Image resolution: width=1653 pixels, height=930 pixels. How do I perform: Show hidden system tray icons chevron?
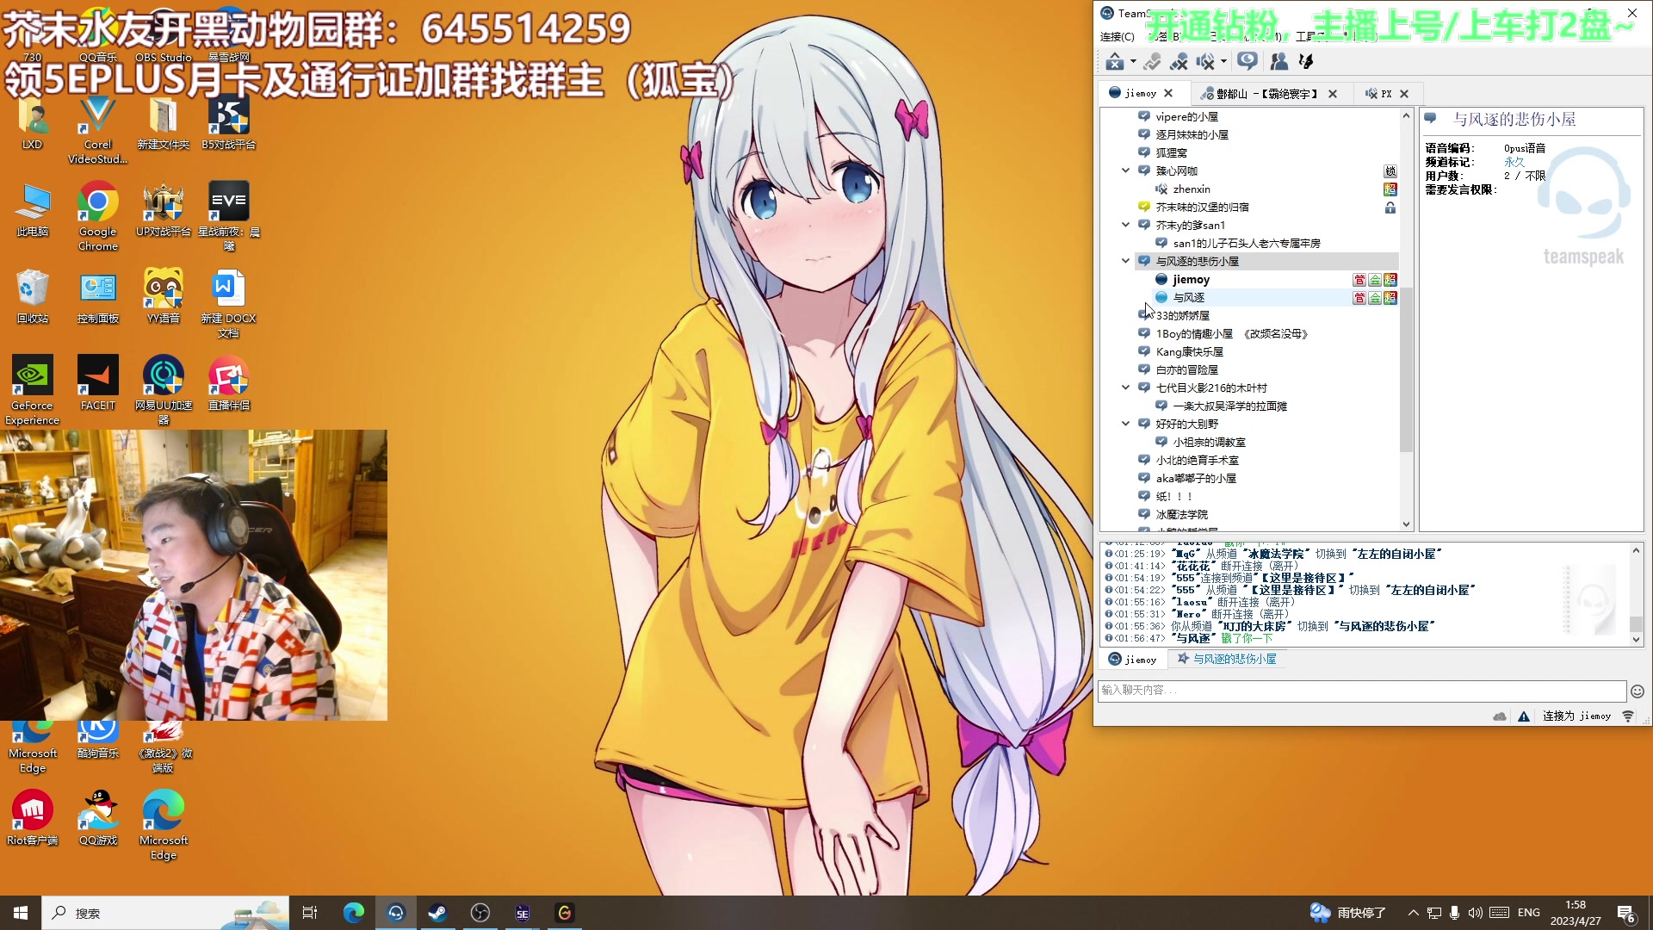1413,913
